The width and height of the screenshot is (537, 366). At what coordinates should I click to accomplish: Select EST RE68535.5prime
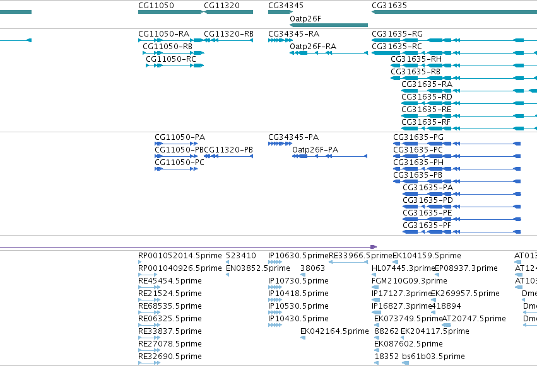(x=170, y=307)
